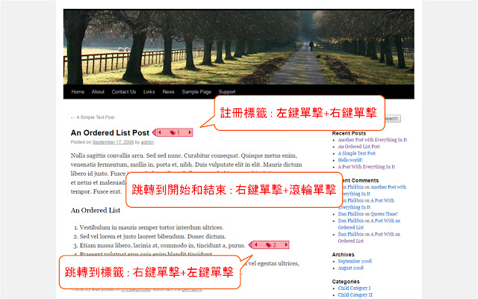Click the An Ordered List Post title
The height and width of the screenshot is (299, 478).
point(110,133)
